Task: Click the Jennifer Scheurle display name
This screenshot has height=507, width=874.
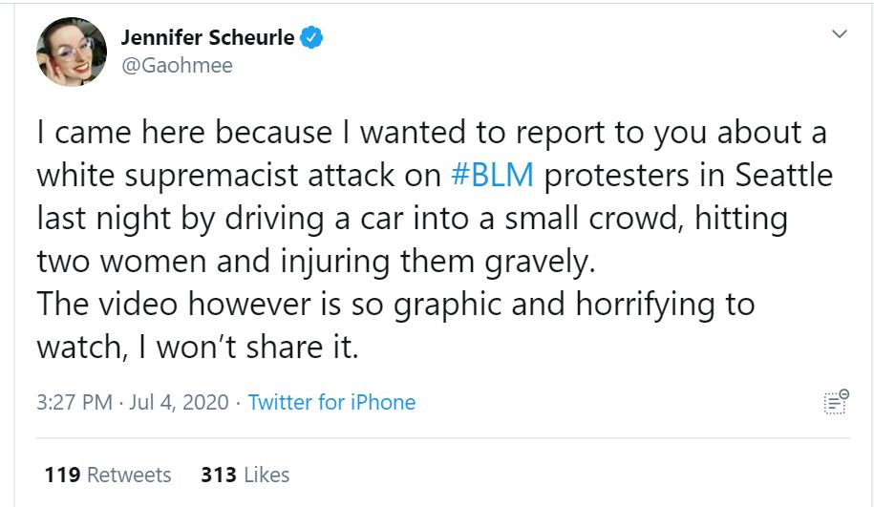Action: click(207, 38)
